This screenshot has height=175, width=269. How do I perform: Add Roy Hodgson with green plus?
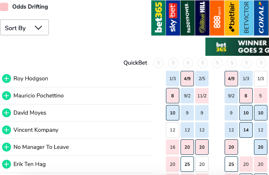[x=6, y=79]
